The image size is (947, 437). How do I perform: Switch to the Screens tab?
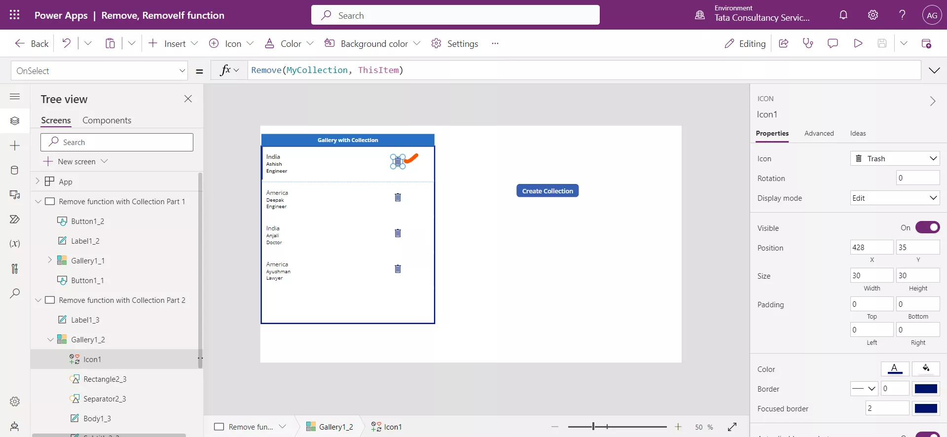click(56, 120)
